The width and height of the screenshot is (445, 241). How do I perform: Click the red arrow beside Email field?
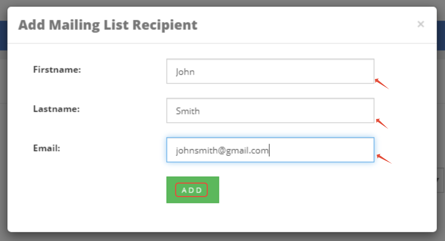click(x=384, y=158)
